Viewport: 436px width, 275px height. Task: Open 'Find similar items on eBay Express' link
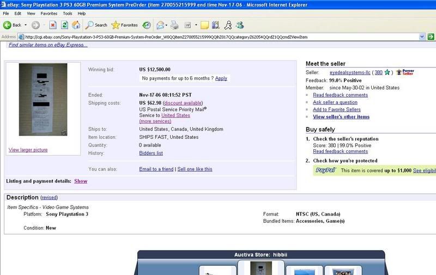point(48,45)
